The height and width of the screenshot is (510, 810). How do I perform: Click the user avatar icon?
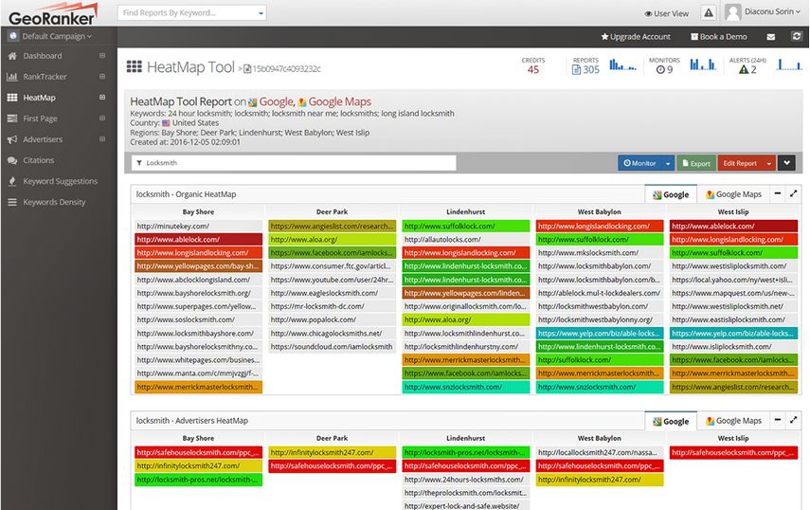click(x=733, y=12)
